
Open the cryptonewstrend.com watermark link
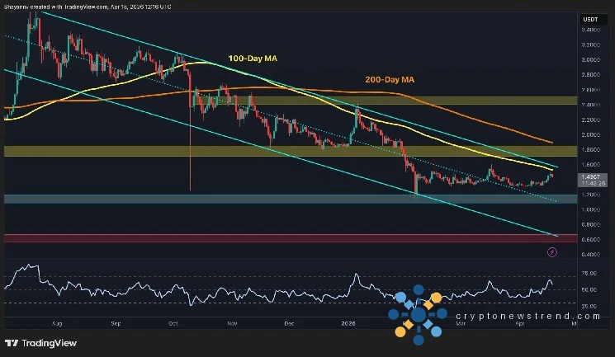coord(524,315)
